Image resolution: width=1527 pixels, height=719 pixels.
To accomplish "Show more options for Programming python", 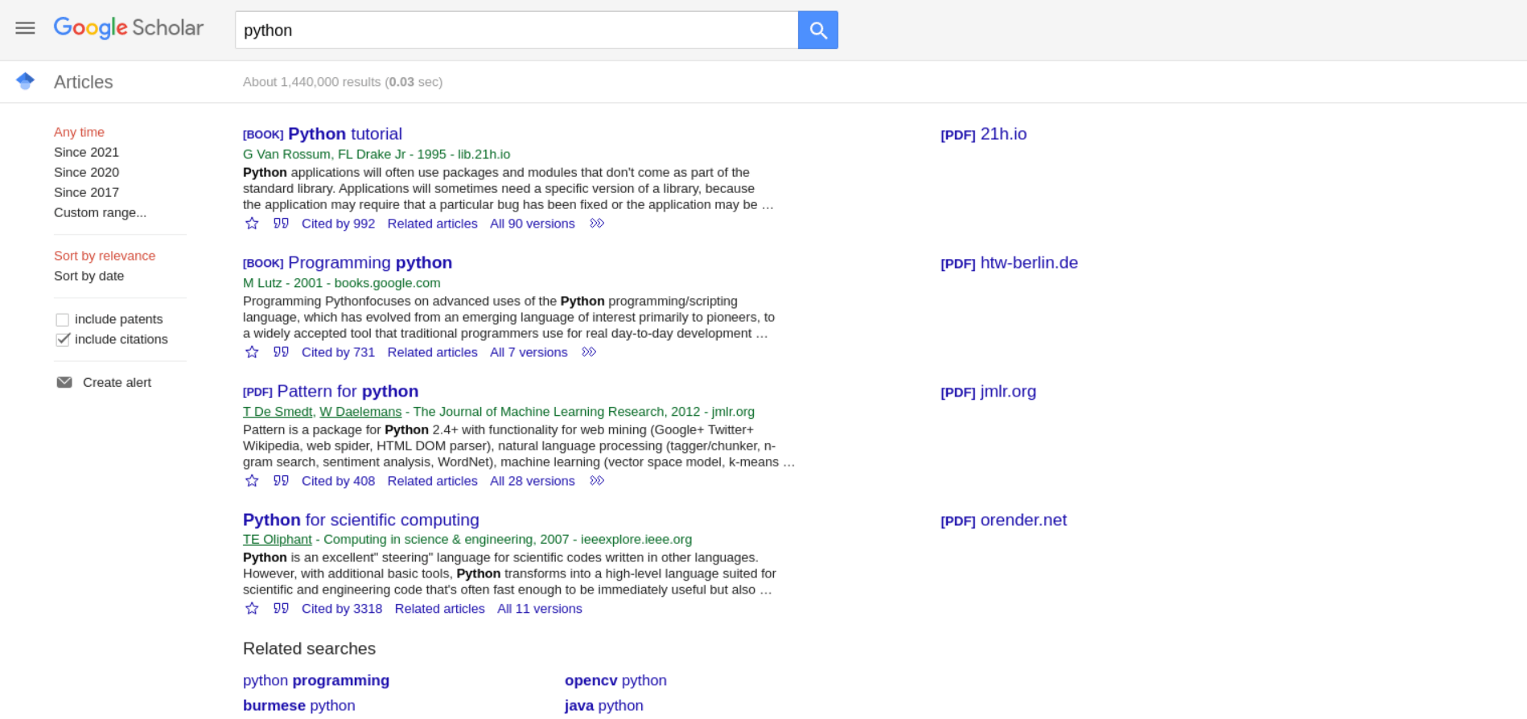I will tap(589, 352).
